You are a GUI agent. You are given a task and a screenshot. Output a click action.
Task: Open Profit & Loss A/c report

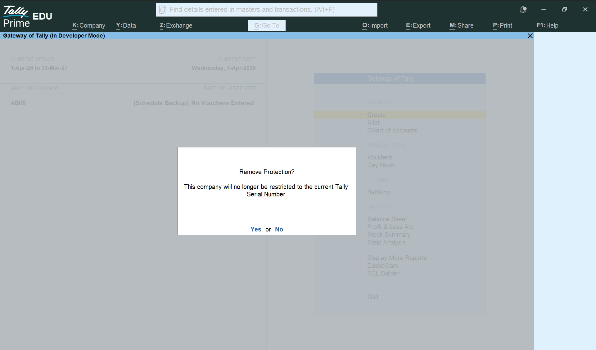pyautogui.click(x=390, y=227)
